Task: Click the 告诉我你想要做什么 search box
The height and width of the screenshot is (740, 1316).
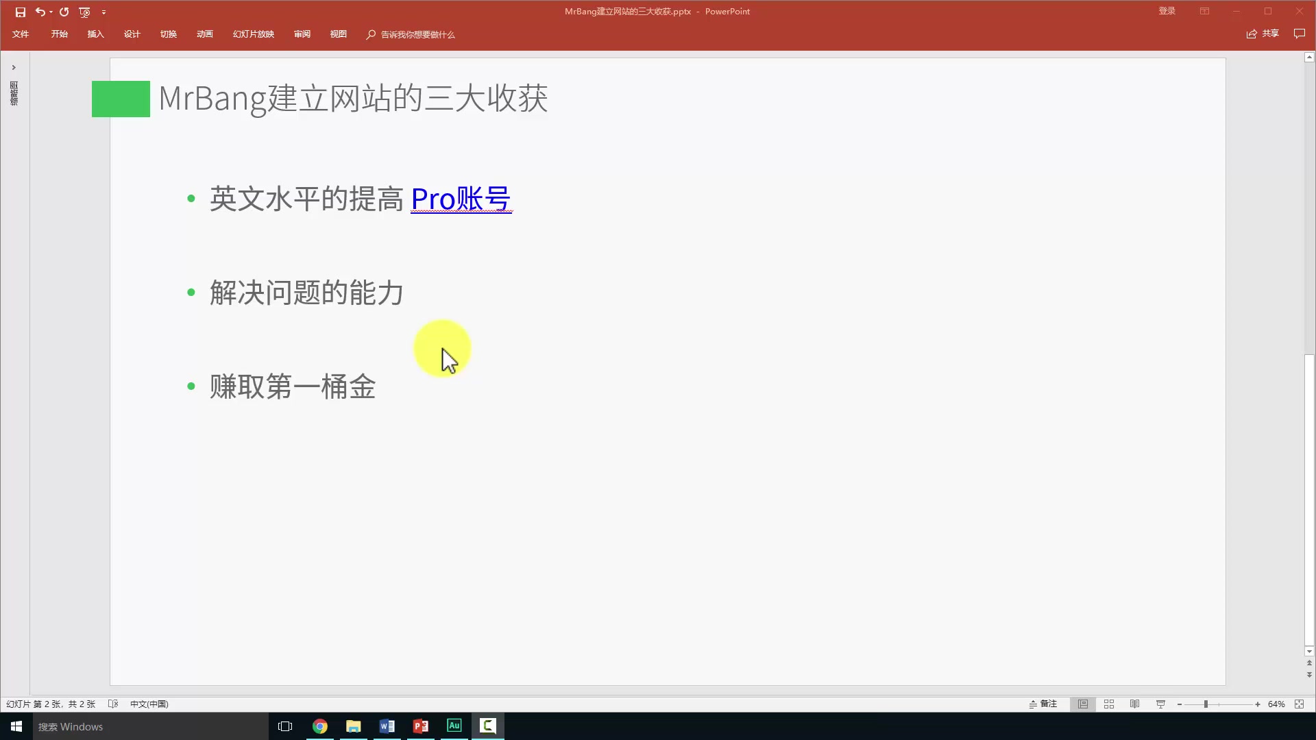Action: tap(411, 34)
